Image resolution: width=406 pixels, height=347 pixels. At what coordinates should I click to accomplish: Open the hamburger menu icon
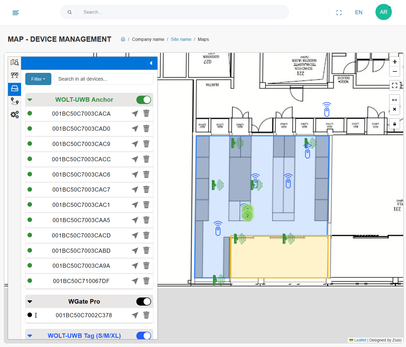click(16, 13)
